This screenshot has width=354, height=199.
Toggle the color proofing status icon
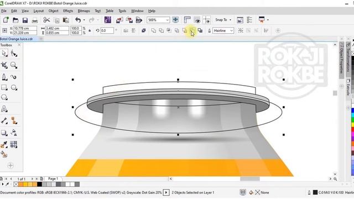click(x=243, y=192)
